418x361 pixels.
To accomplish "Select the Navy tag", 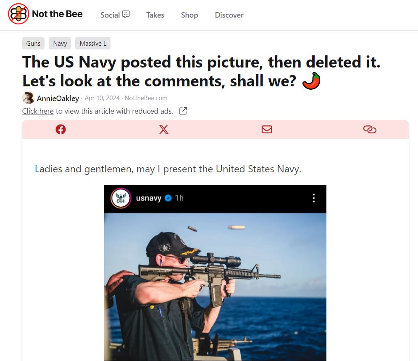I will [x=60, y=43].
